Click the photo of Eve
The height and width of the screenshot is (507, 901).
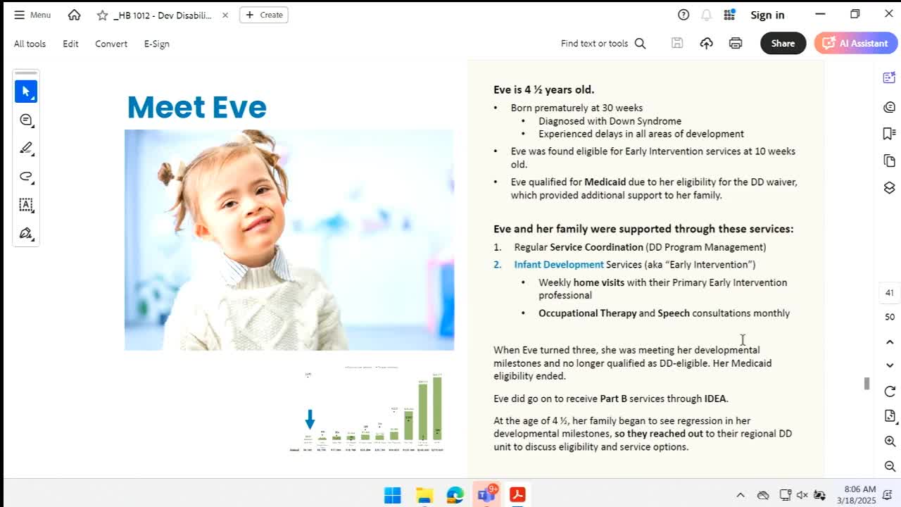[x=289, y=239]
